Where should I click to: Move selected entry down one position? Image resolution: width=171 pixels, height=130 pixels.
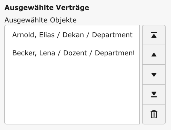click(x=154, y=75)
